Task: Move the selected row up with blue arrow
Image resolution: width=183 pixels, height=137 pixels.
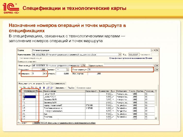Action: [x=40, y=88]
